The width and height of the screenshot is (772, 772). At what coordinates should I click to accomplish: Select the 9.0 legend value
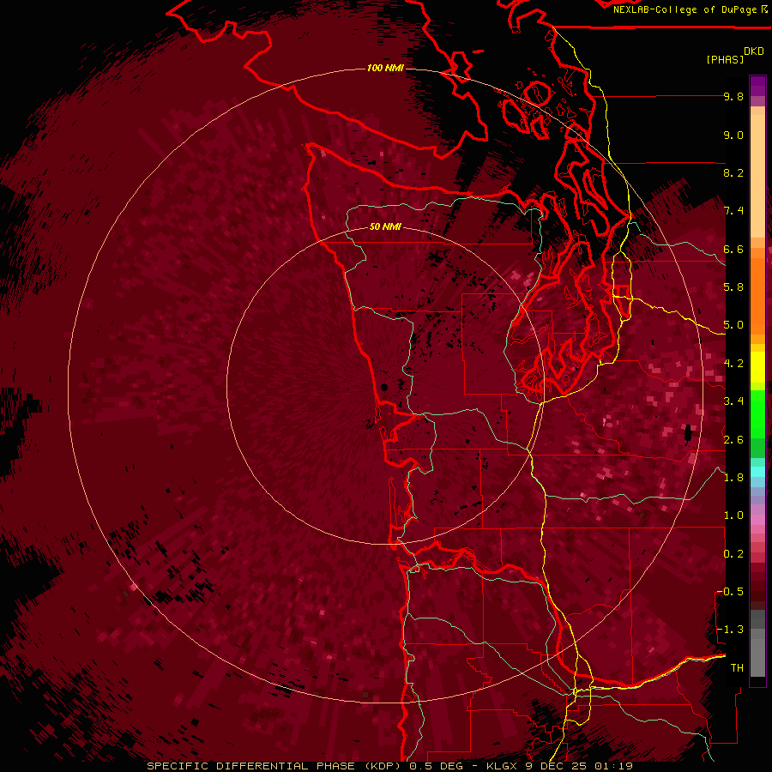733,136
